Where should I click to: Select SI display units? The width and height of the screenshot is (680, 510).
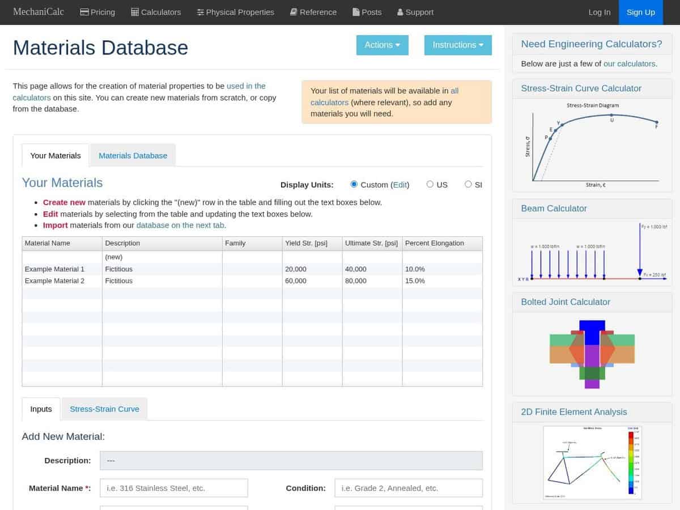coord(468,184)
